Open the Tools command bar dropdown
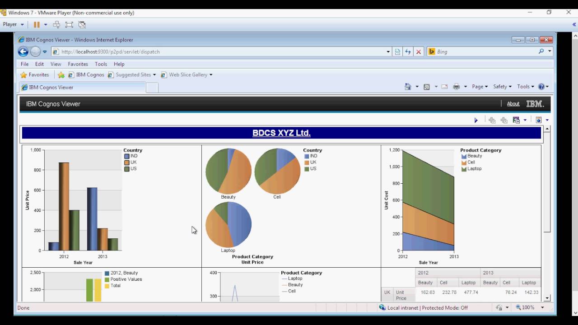 526,87
